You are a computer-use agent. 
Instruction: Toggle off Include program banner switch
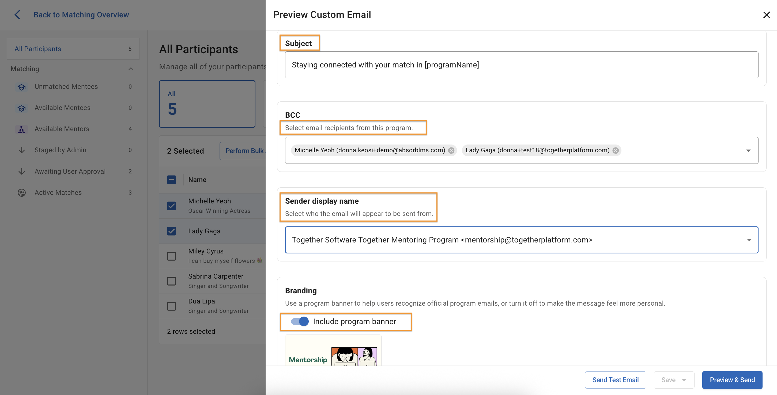tap(300, 321)
